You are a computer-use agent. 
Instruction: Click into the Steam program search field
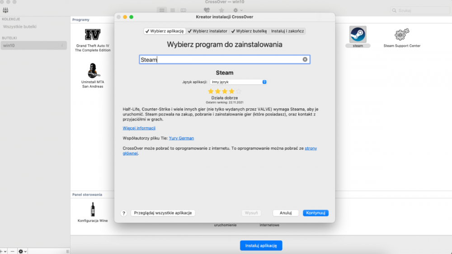tap(225, 60)
